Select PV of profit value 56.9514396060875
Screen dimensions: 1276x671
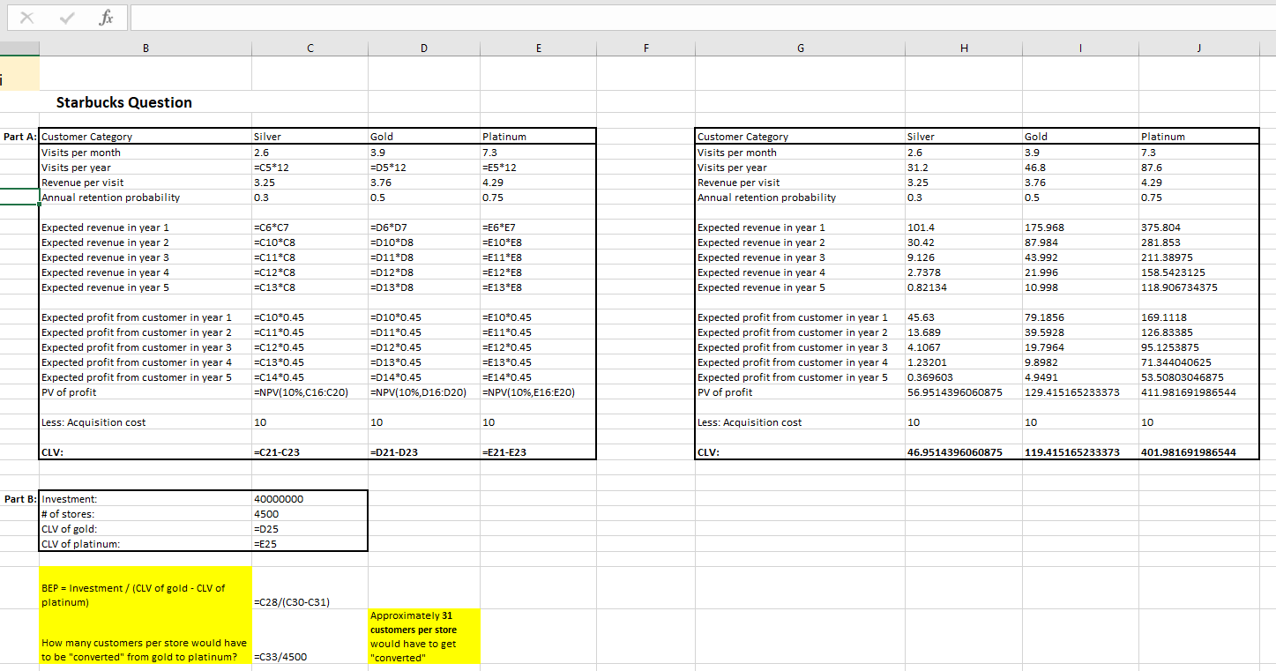click(x=964, y=392)
